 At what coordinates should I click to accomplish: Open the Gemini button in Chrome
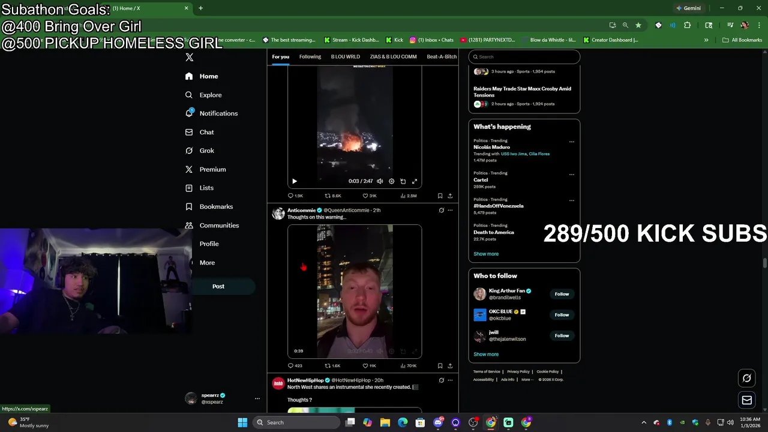pos(688,8)
